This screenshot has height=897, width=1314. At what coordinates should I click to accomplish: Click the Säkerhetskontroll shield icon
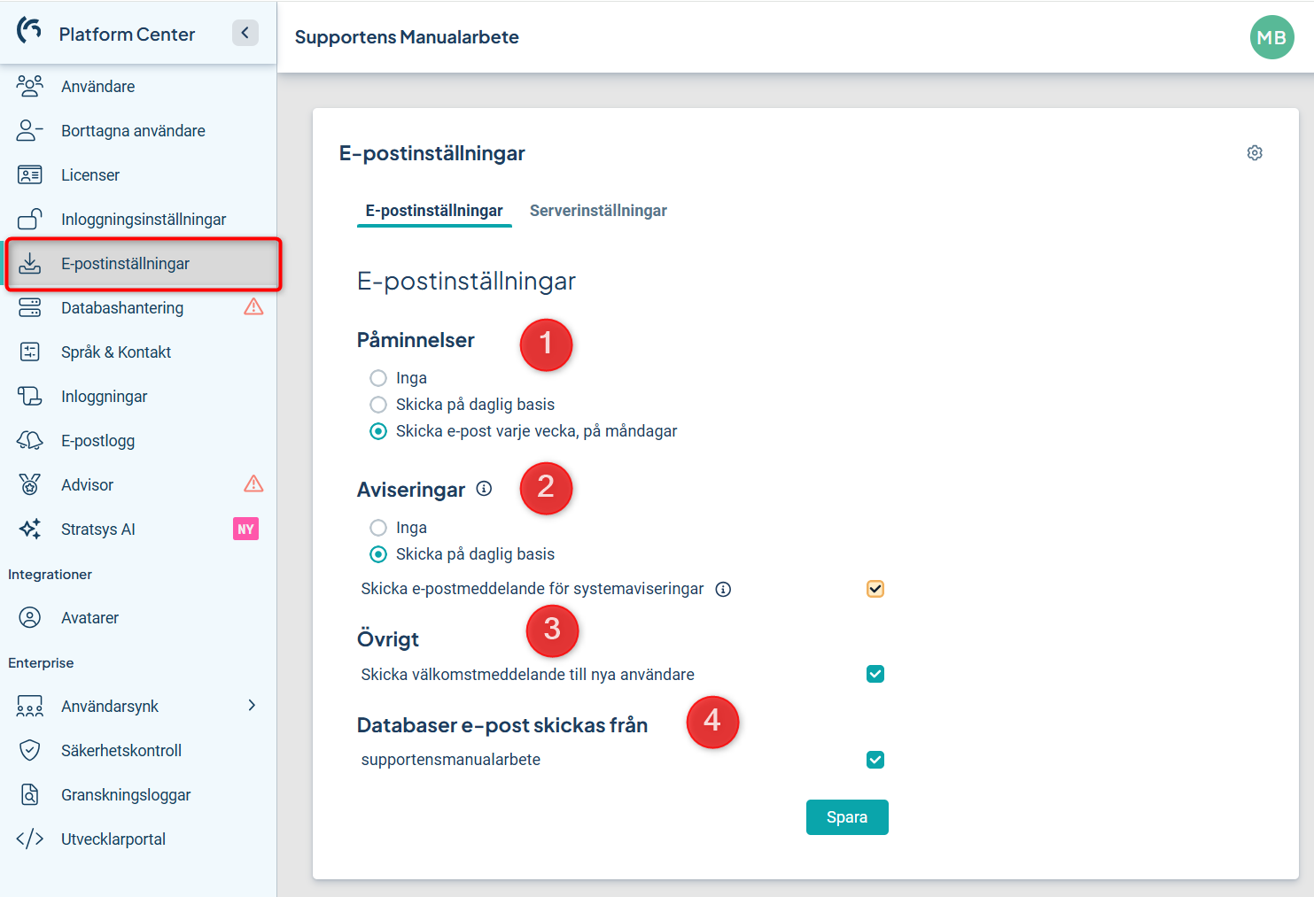(x=29, y=750)
